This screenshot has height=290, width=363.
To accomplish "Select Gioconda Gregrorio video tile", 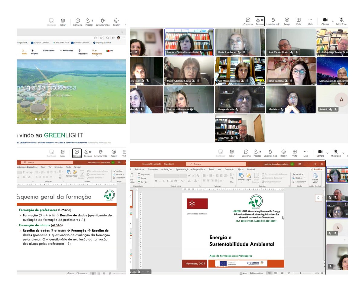I will click(189, 99).
